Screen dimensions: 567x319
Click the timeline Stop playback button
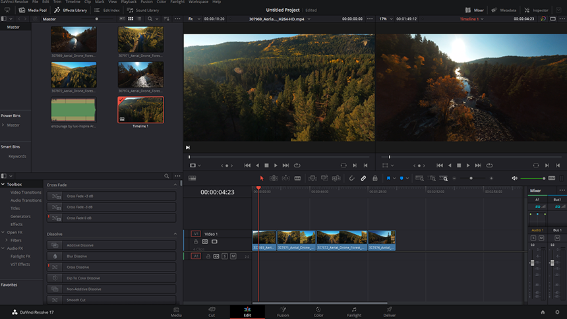coord(459,165)
